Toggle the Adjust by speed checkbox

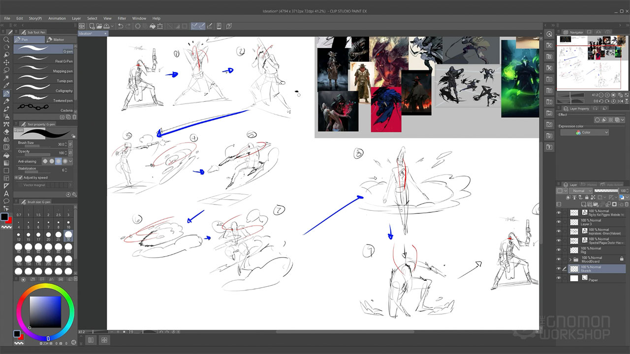pyautogui.click(x=20, y=177)
